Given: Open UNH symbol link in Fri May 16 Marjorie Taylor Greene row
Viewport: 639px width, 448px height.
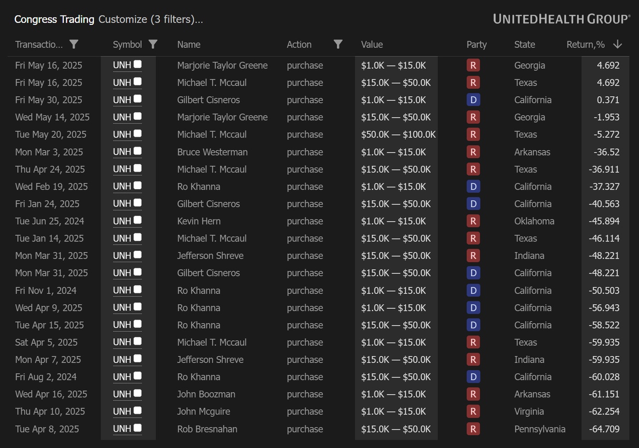Looking at the screenshot, I should 122,65.
